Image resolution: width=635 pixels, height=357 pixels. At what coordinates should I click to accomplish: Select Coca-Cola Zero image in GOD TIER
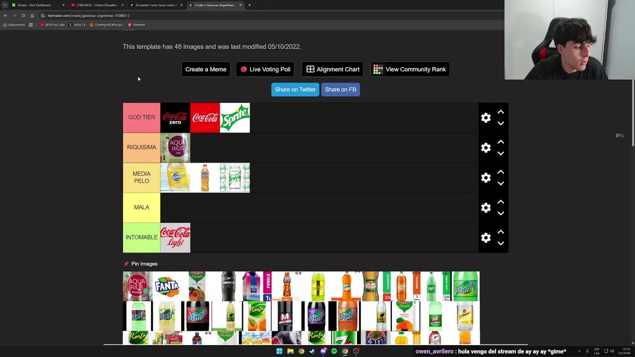(175, 118)
